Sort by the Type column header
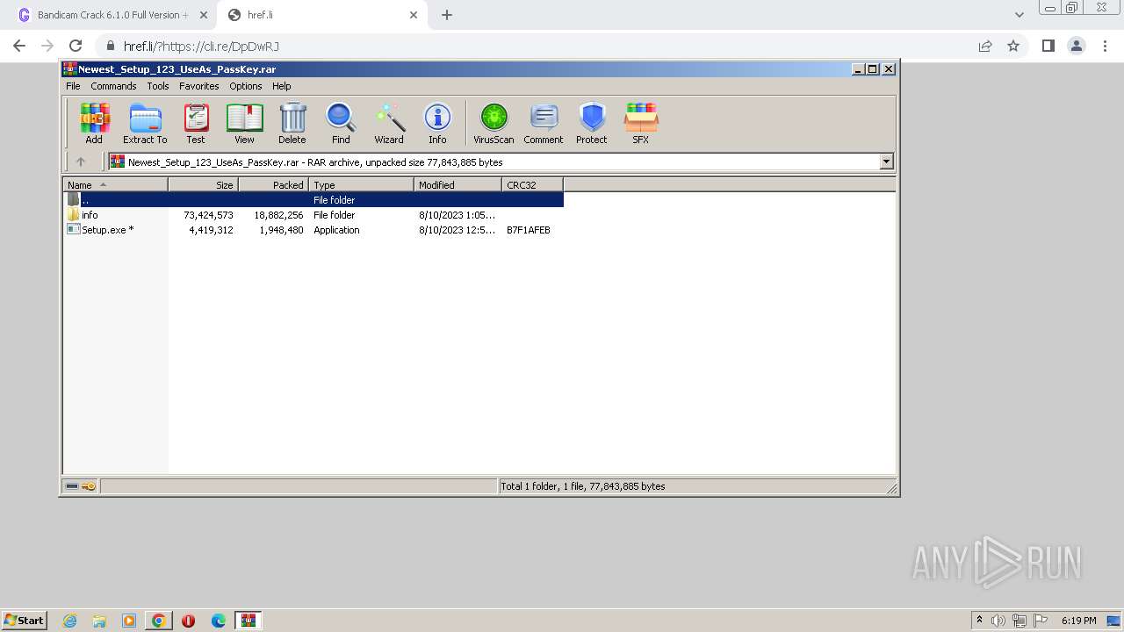1124x632 pixels. pos(361,184)
